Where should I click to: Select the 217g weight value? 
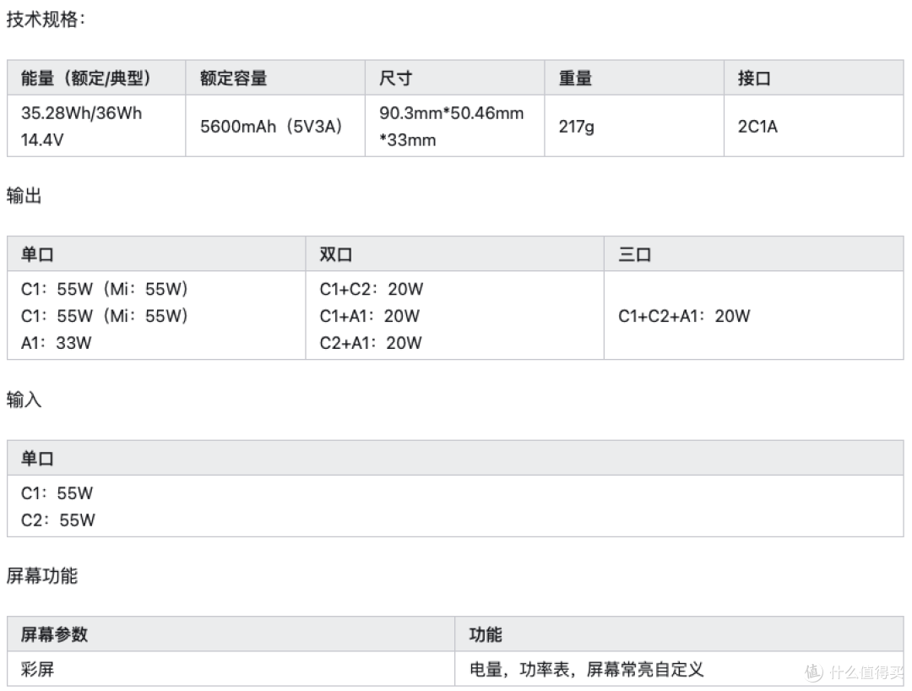(x=577, y=126)
